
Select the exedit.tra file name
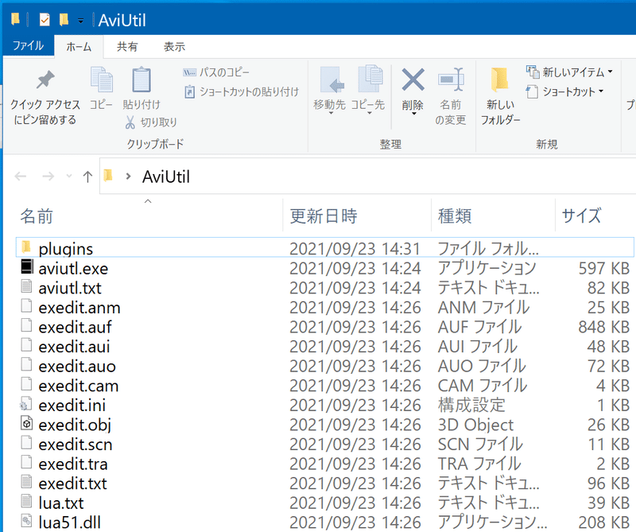(73, 464)
